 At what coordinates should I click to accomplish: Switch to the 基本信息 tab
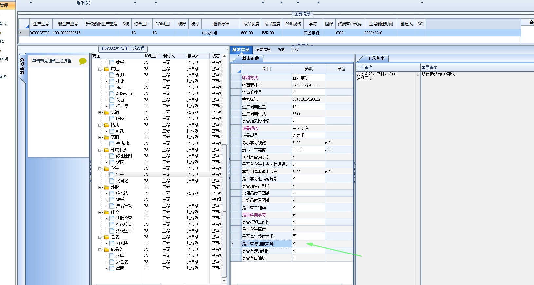241,50
